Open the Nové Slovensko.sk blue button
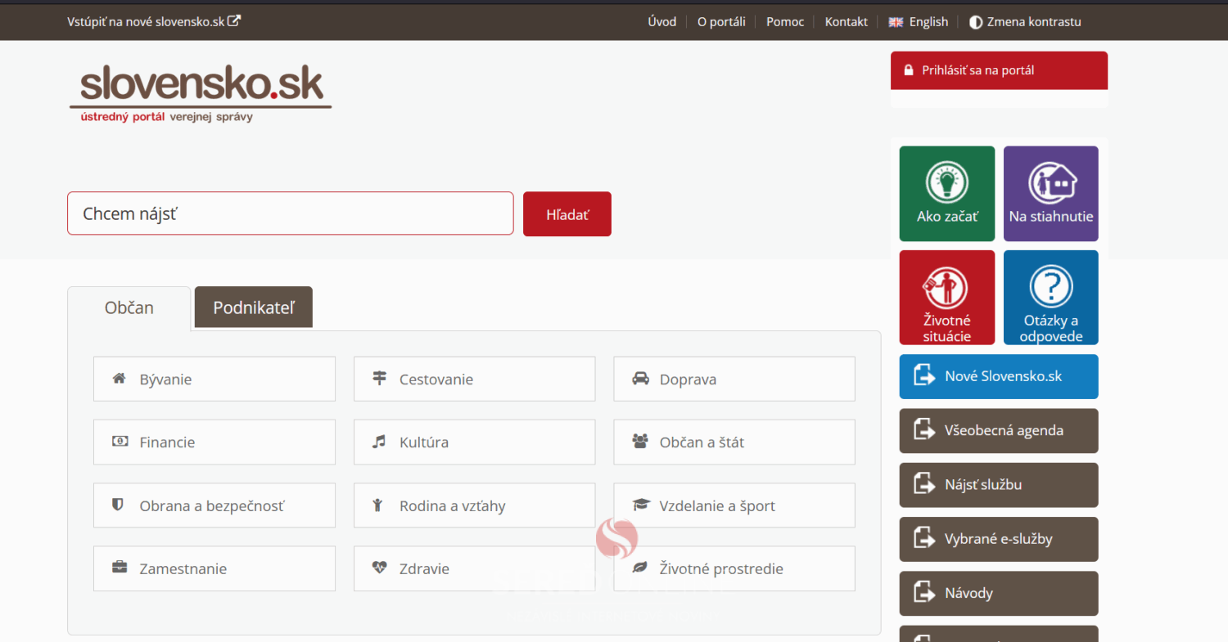This screenshot has height=642, width=1228. coord(998,376)
